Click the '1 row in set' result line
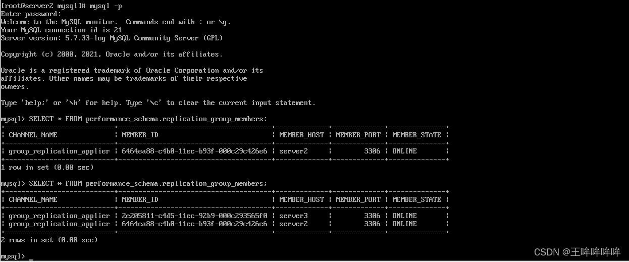This screenshot has height=262, width=629. (x=47, y=167)
